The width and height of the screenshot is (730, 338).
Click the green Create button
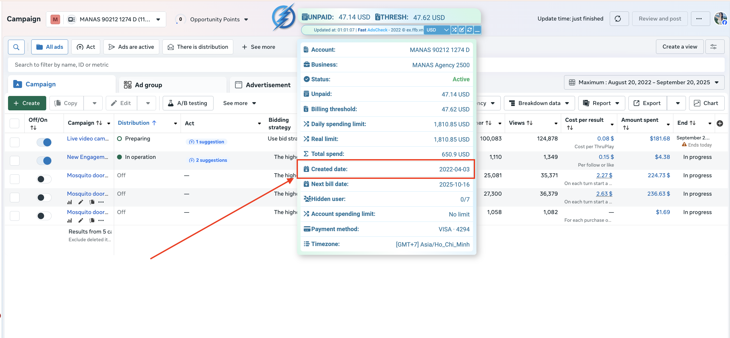27,103
